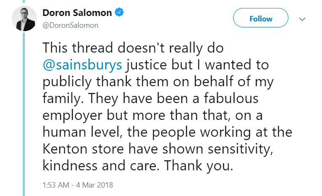Click the 1:53 AM - 4 Mar 2018 timestamp
This screenshot has width=322, height=196.
(77, 185)
